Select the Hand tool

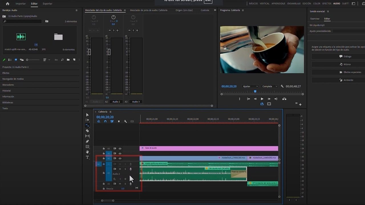[87, 152]
